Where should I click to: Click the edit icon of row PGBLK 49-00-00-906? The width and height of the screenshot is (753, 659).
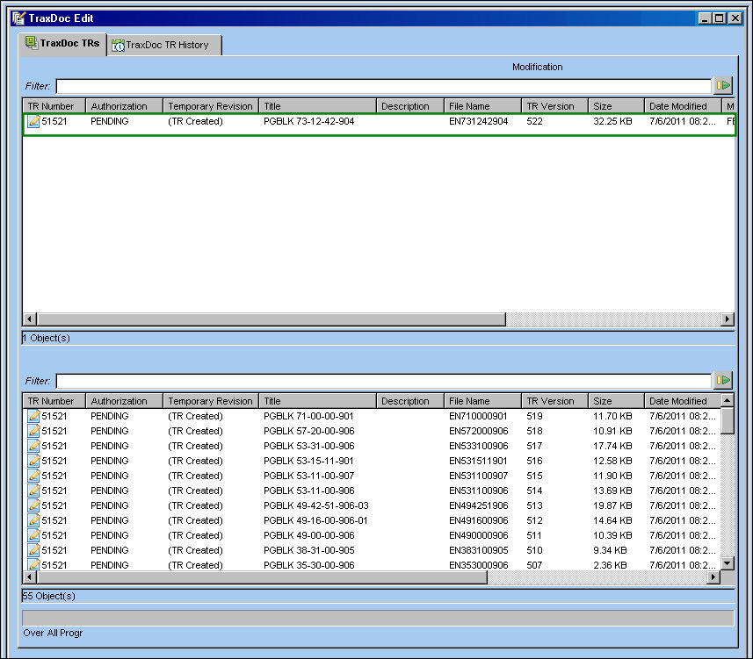coord(33,534)
